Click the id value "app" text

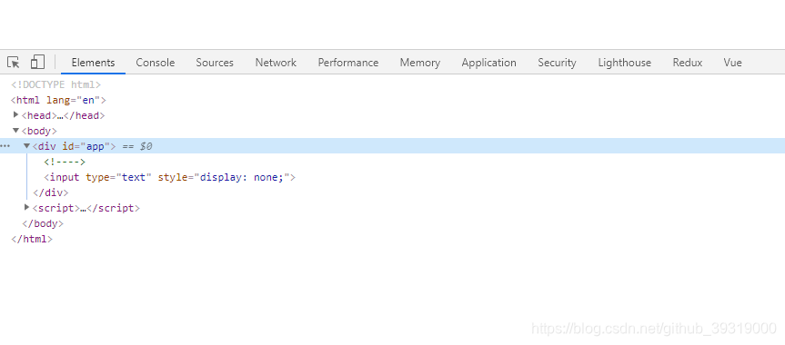(96, 146)
